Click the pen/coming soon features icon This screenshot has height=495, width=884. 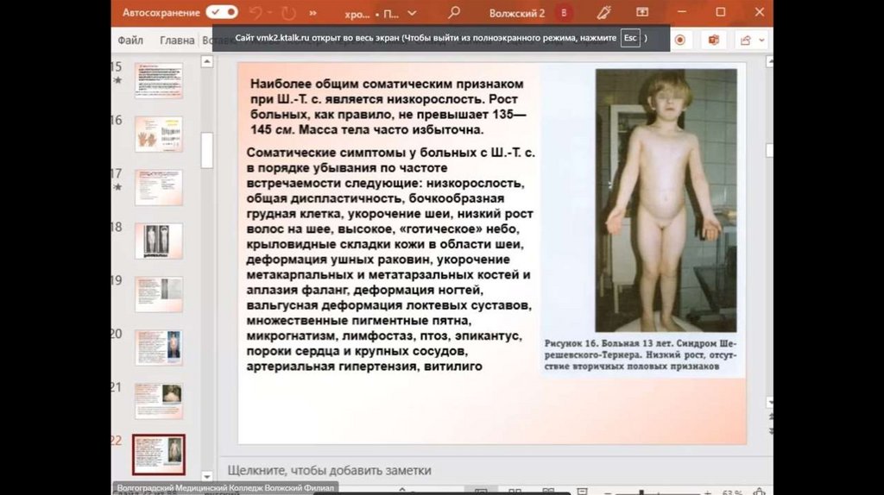point(604,13)
